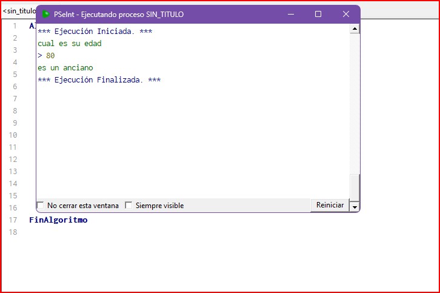This screenshot has width=440, height=293.
Task: Click the 'Ejecución Finalizada' message line
Action: click(99, 80)
